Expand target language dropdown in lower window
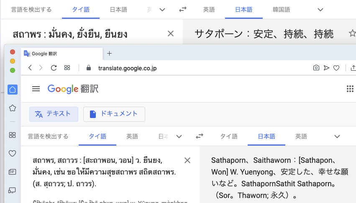This screenshot has width=356, height=203. pos(337,136)
